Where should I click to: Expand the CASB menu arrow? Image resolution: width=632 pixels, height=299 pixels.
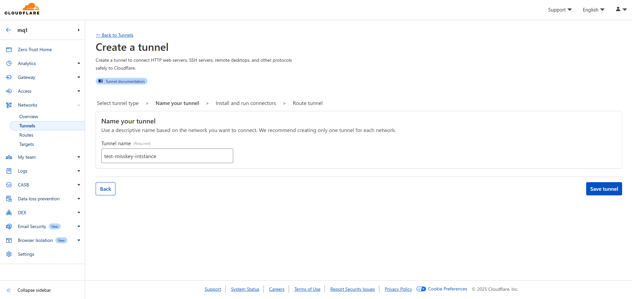tap(79, 185)
